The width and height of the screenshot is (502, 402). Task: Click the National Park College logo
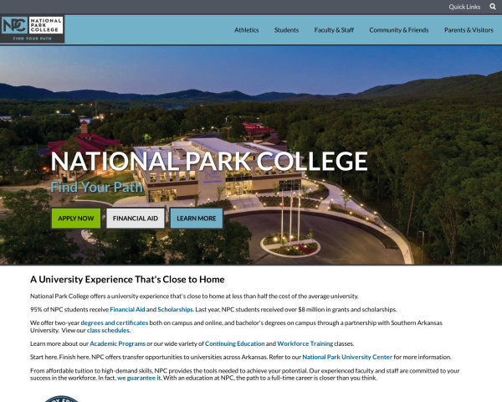[33, 28]
